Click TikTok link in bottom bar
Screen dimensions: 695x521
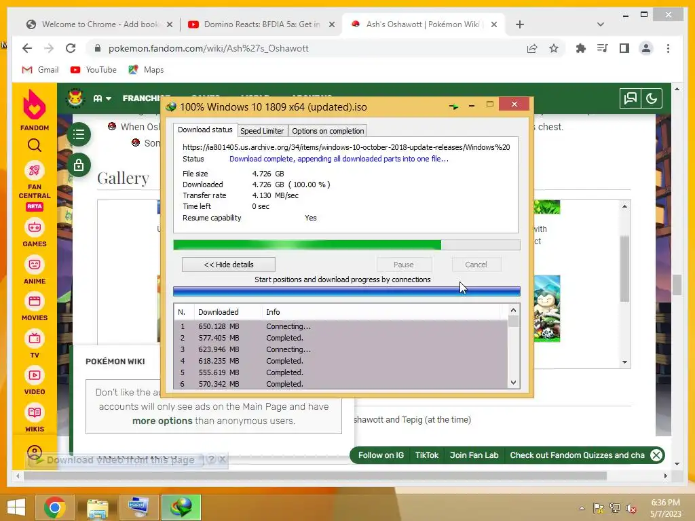[426, 455]
